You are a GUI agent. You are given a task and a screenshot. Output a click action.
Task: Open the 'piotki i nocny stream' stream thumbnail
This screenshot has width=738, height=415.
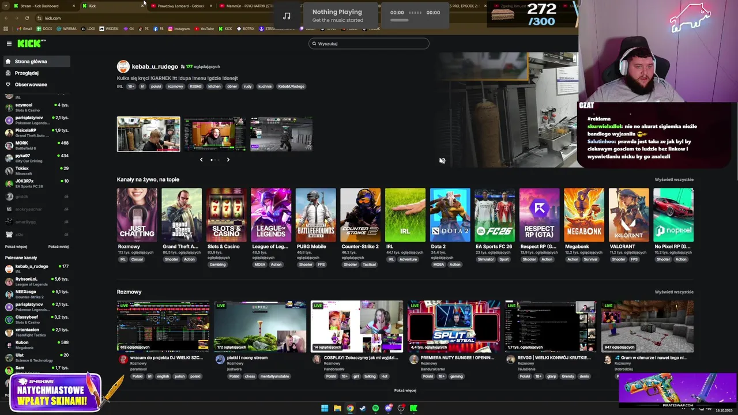tap(260, 326)
